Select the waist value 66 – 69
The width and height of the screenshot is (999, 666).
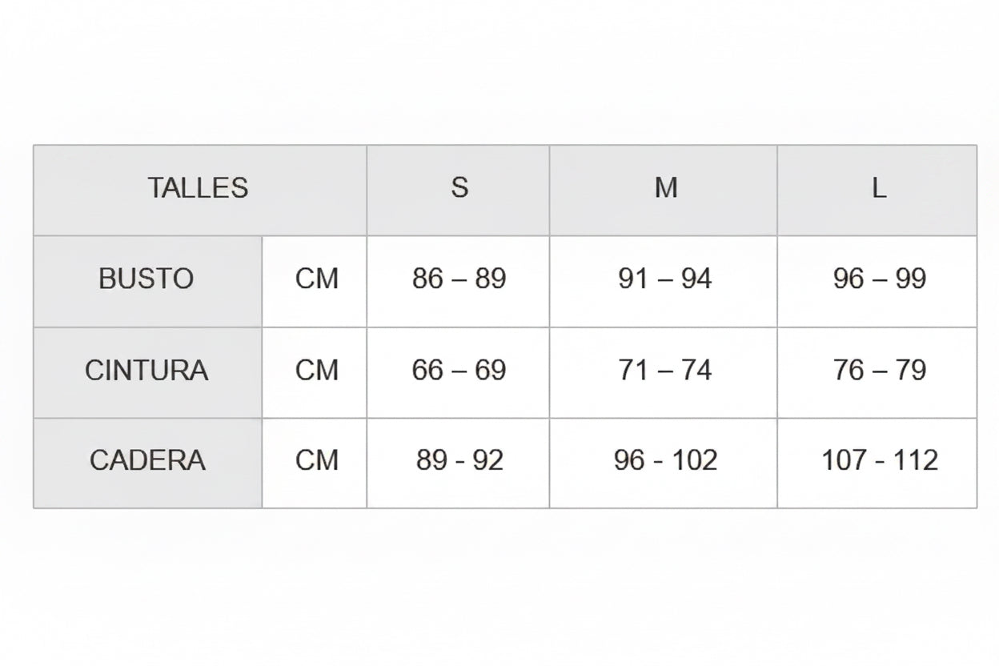click(458, 372)
